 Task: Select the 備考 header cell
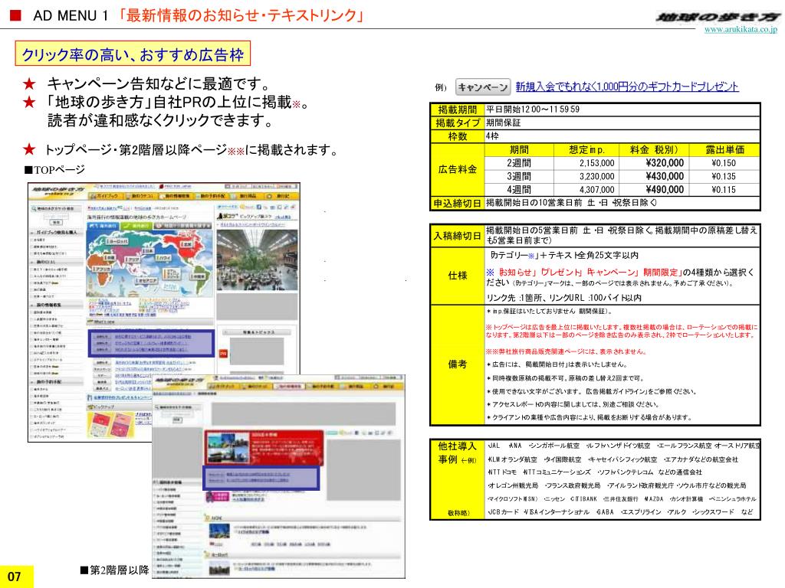click(458, 364)
